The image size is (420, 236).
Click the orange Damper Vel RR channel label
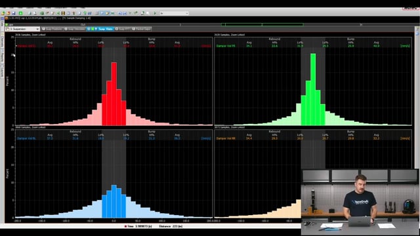click(x=226, y=138)
